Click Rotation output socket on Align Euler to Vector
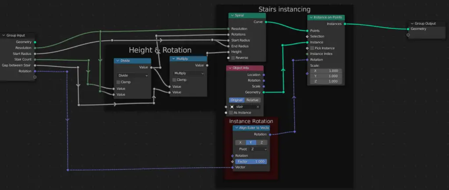This screenshot has width=449, height=190. (270, 134)
